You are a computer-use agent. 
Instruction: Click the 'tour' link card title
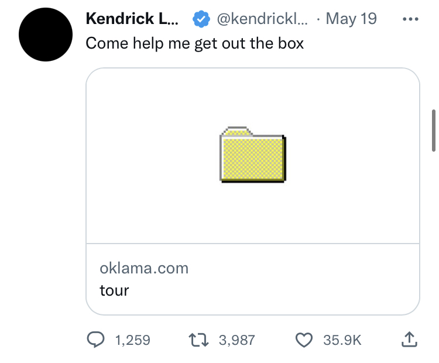click(x=114, y=290)
